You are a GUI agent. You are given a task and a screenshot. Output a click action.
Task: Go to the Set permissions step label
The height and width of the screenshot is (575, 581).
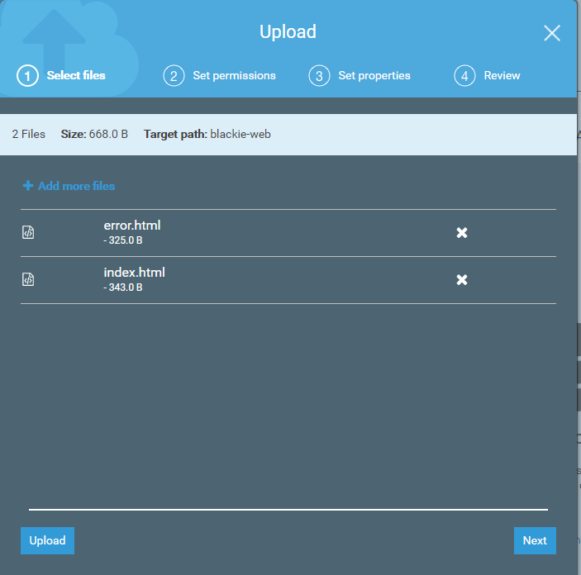point(234,76)
